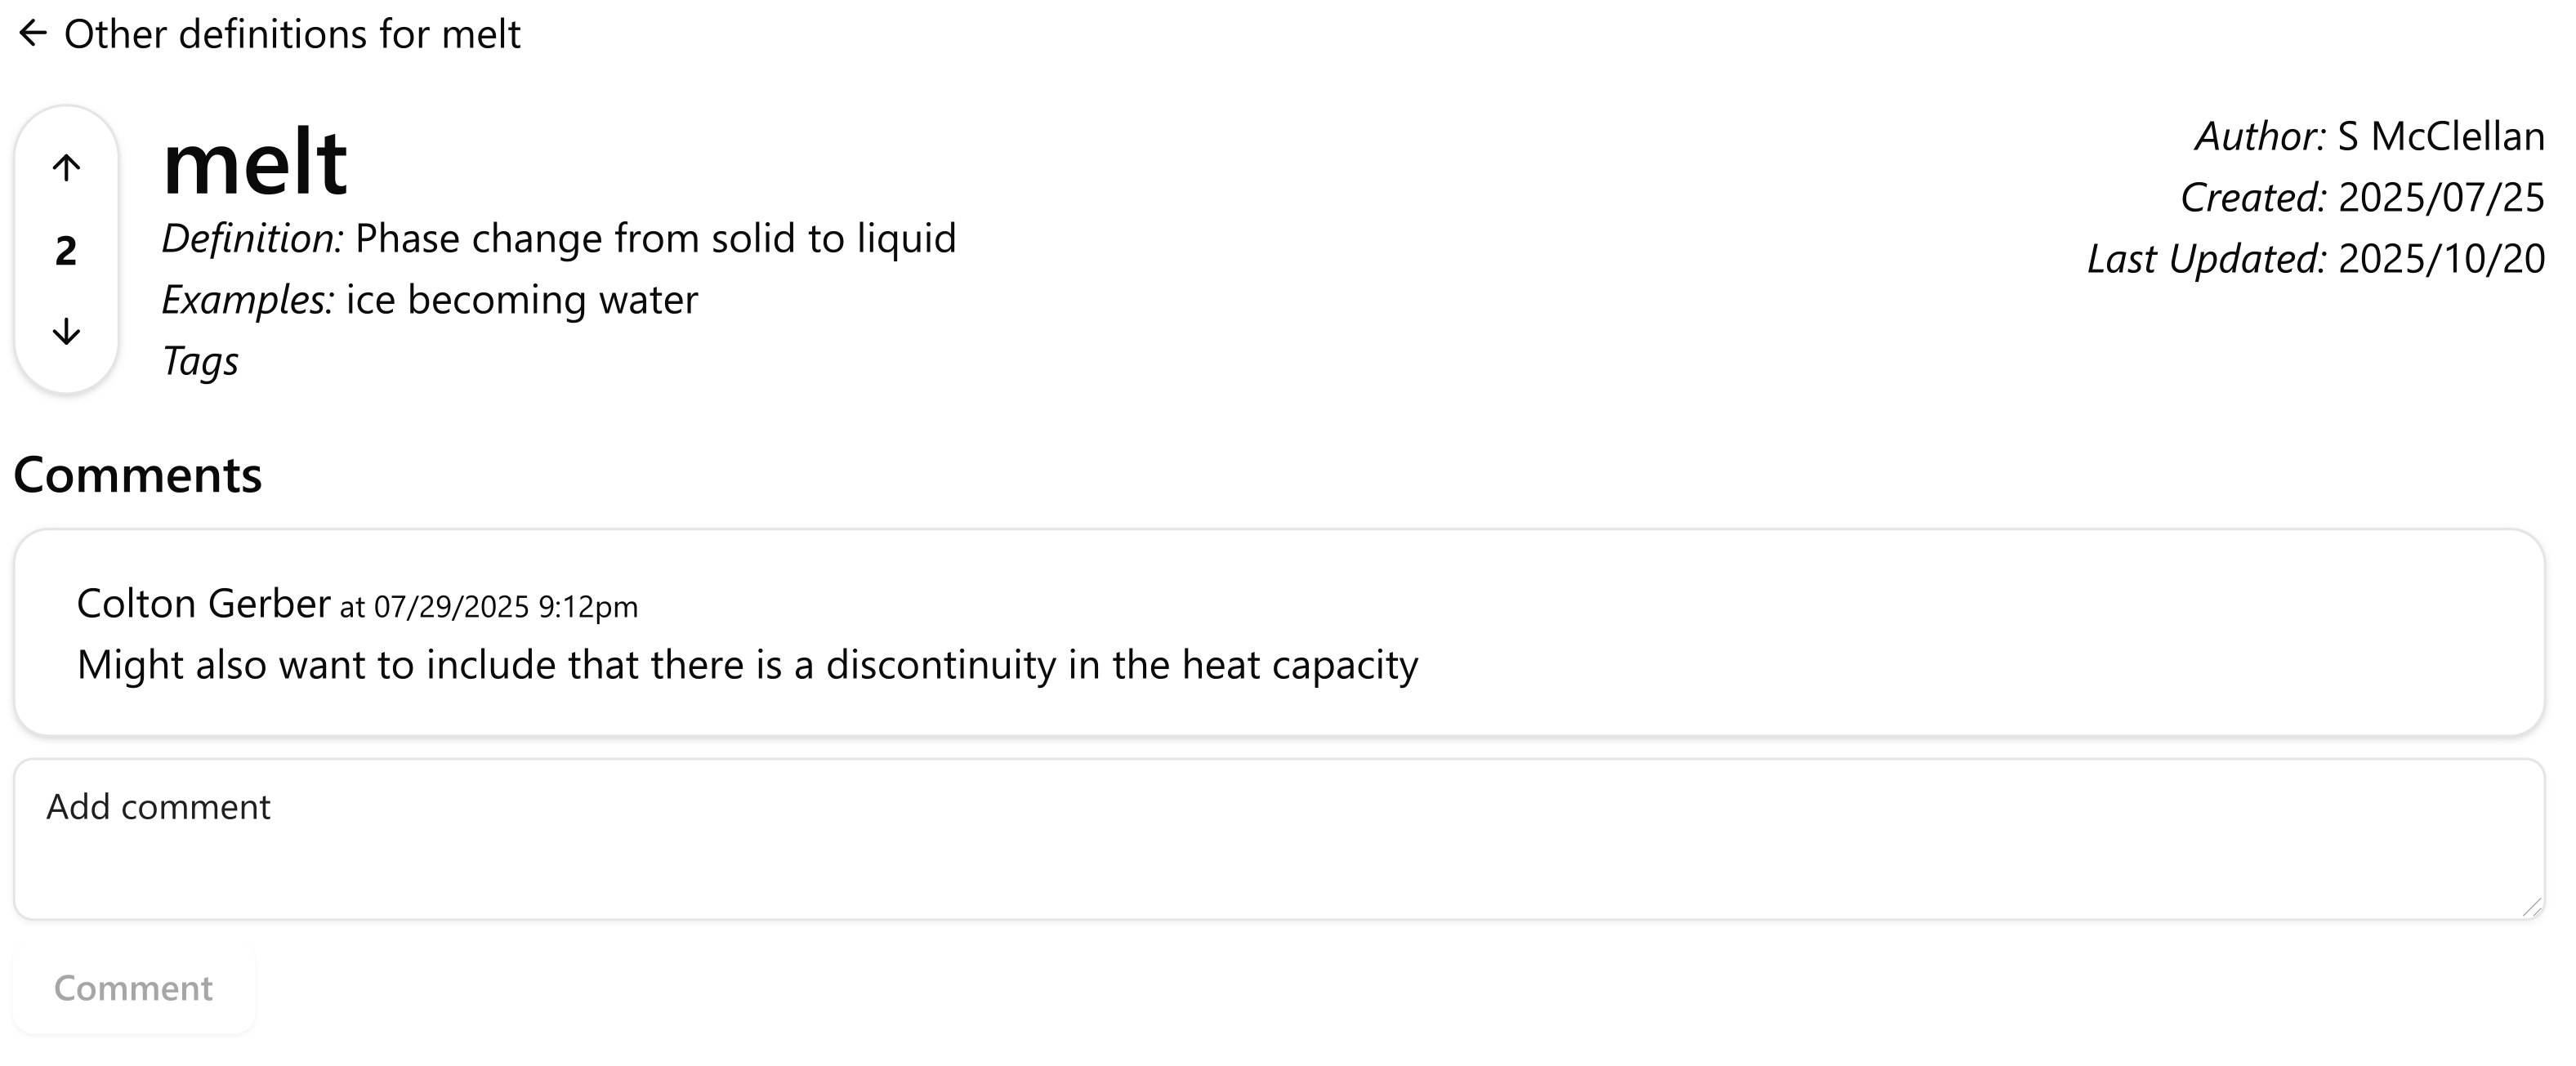Click the Created date 2025/07/25
Image resolution: width=2576 pixels, height=1066 pixels.
tap(2440, 198)
